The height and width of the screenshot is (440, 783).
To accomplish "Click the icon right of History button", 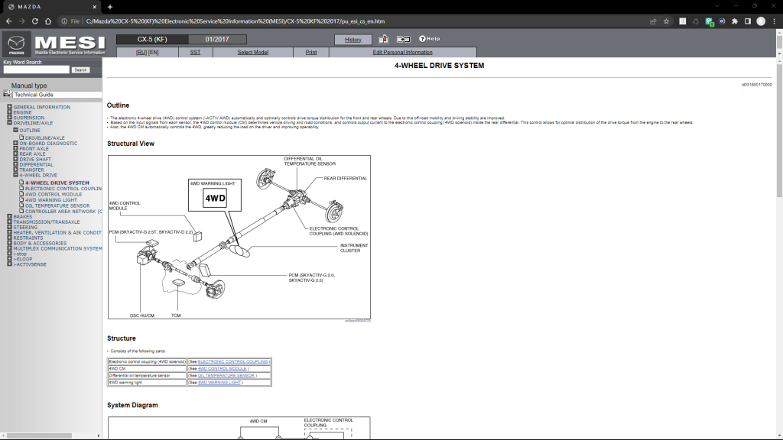I will (383, 39).
